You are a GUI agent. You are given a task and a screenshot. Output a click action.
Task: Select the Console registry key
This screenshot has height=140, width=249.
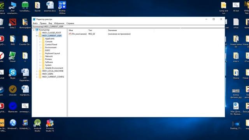(x=49, y=42)
